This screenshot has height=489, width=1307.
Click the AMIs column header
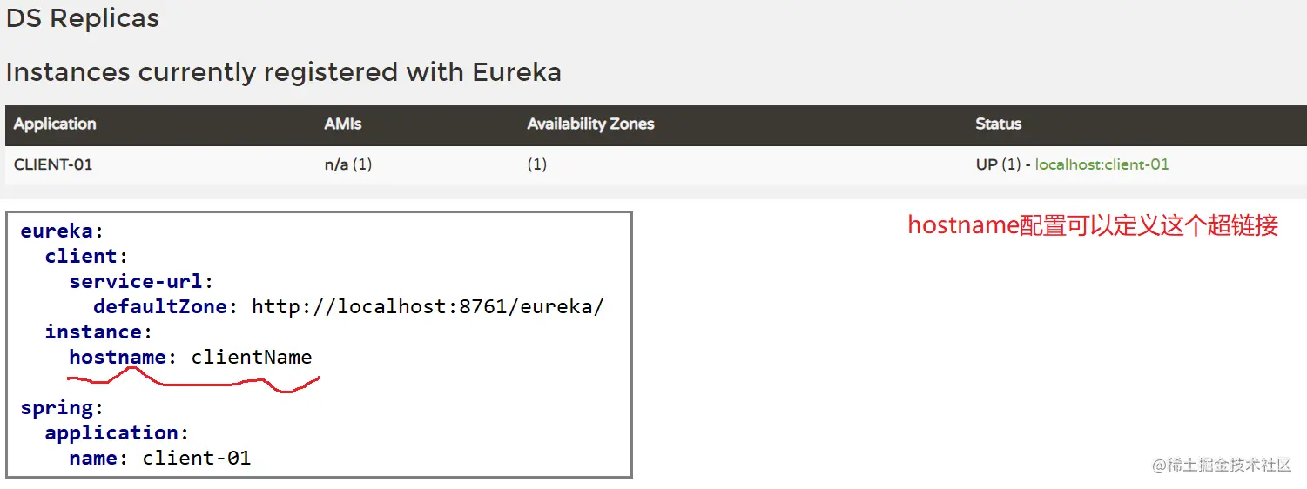343,124
